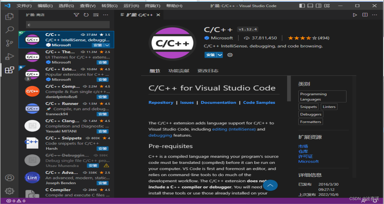
Task: Open Views and More Actions ellipsis in sidebar
Action: [106, 15]
